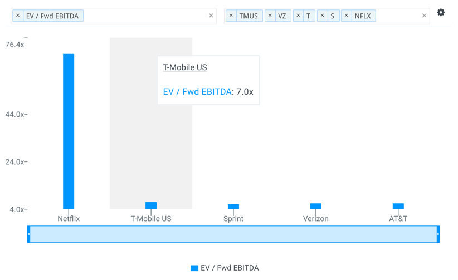The height and width of the screenshot is (280, 458).
Task: Click the 76.4x y-axis value
Action: (14, 45)
